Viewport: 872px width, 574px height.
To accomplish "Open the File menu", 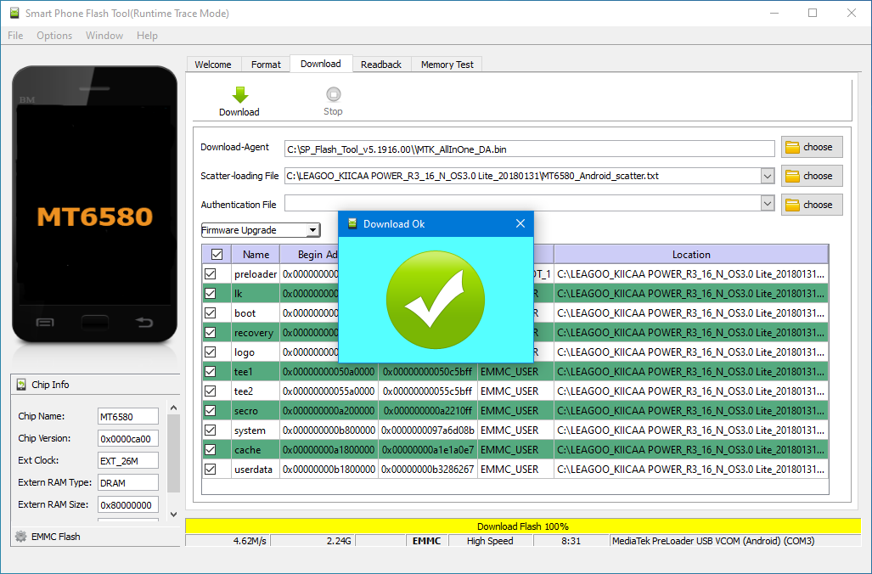I will point(15,36).
